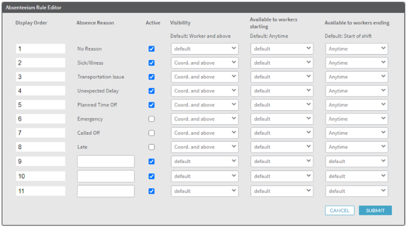This screenshot has height=227, width=407.
Task: Uncheck Active for No Reason
Action: (151, 49)
